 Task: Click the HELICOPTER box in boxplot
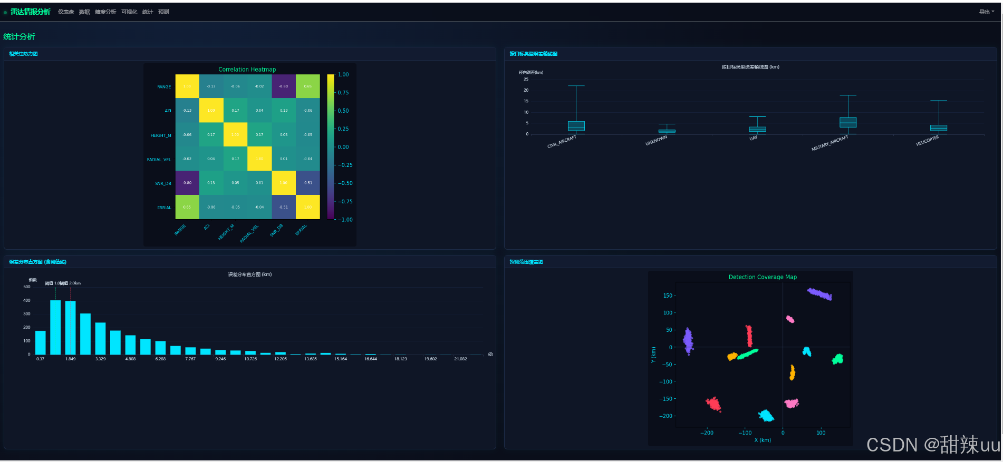[x=939, y=127]
